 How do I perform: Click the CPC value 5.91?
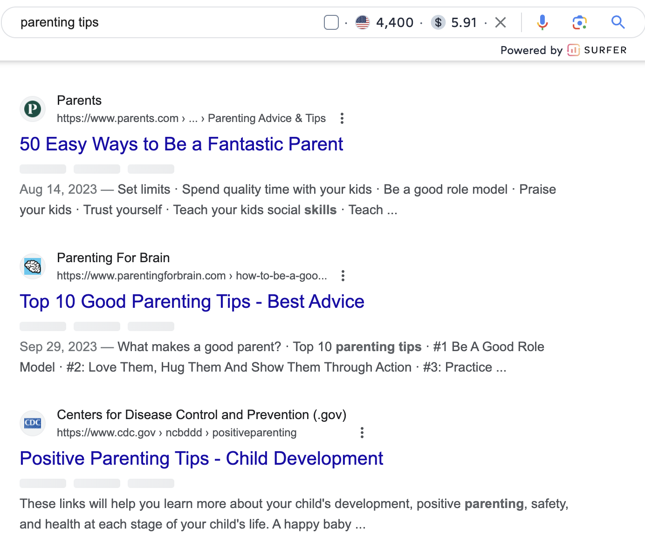click(x=464, y=22)
